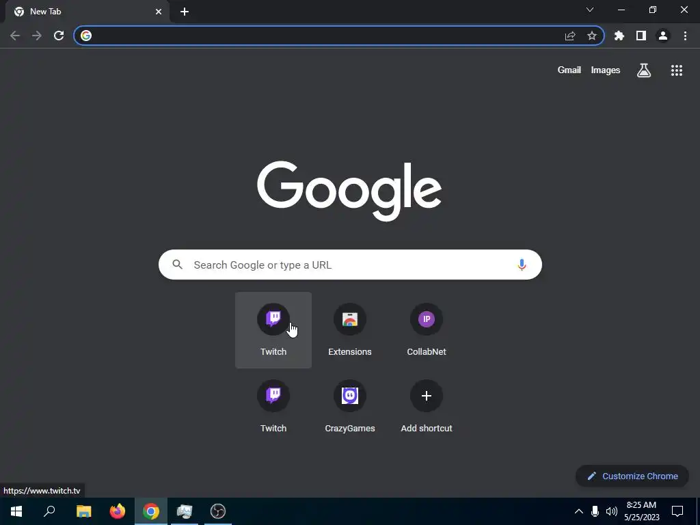700x525 pixels.
Task: Open the Extensions shortcut tile
Action: point(350,330)
